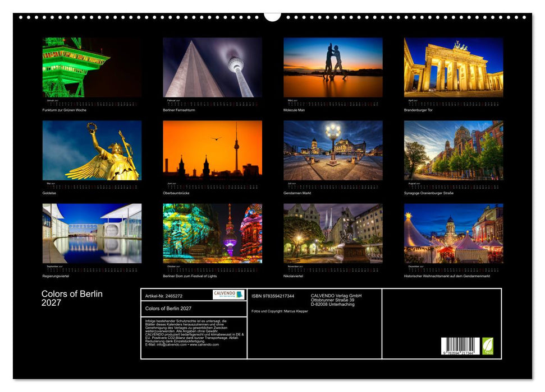Open the Brandenburger Tor night photo

click(x=454, y=67)
